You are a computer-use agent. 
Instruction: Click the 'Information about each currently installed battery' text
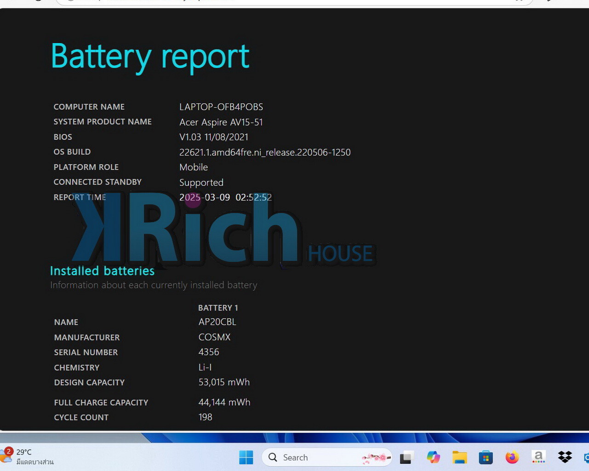coord(154,285)
